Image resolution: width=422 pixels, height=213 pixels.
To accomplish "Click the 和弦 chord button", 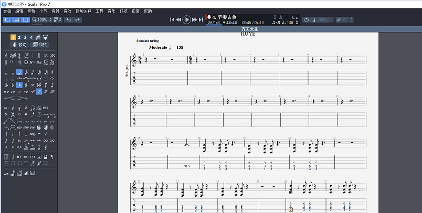I will 40,45.
